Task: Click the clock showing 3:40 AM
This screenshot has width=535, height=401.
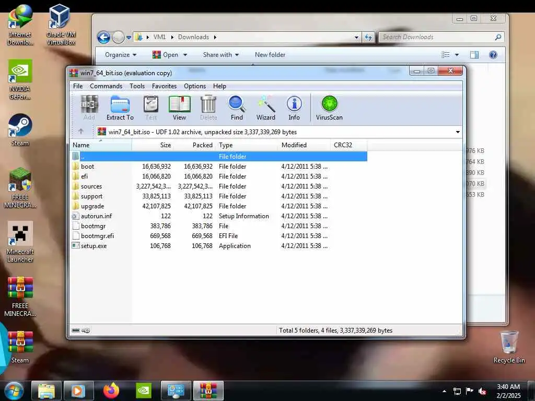Action: tap(508, 391)
